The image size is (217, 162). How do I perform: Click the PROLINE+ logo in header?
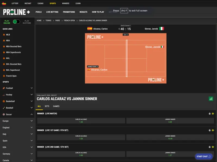point(16,12)
